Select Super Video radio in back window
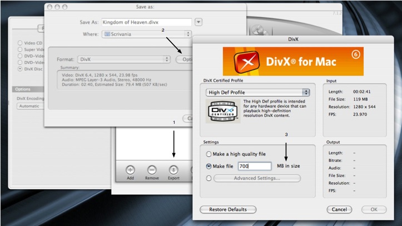Viewport: 402px width, 226px height. pos(20,49)
